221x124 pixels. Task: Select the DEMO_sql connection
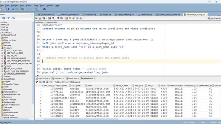pyautogui.click(x=5, y=25)
